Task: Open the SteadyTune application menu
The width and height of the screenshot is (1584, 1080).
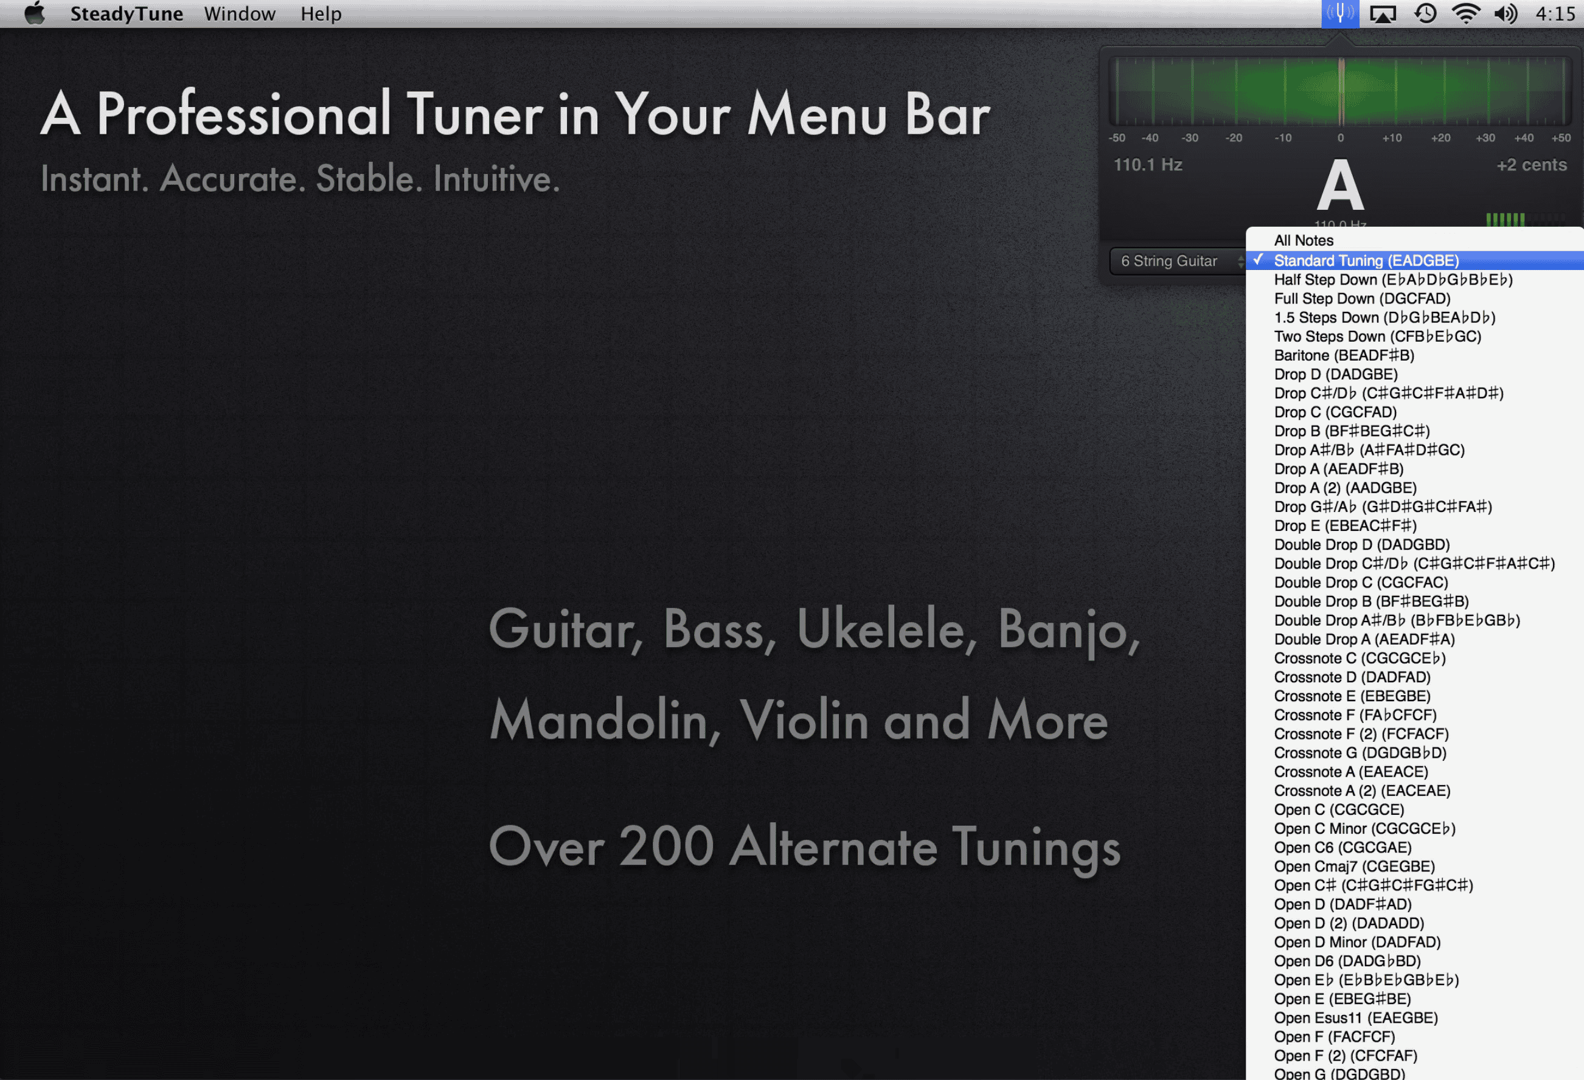Action: (126, 13)
